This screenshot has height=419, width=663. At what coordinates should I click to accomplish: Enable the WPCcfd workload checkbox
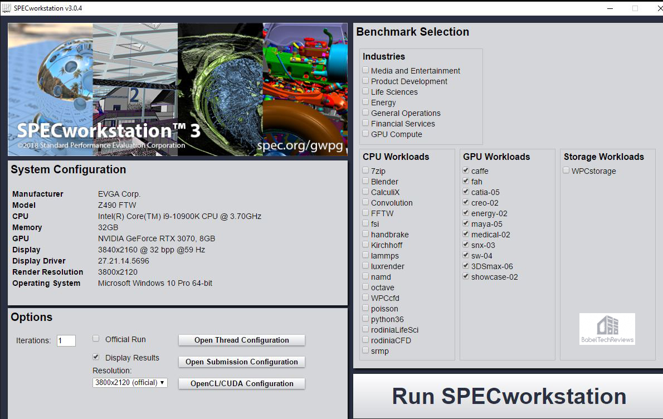point(365,297)
